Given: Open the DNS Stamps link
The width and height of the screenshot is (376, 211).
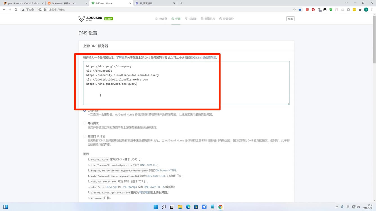Looking at the screenshot, I should coord(129,187).
